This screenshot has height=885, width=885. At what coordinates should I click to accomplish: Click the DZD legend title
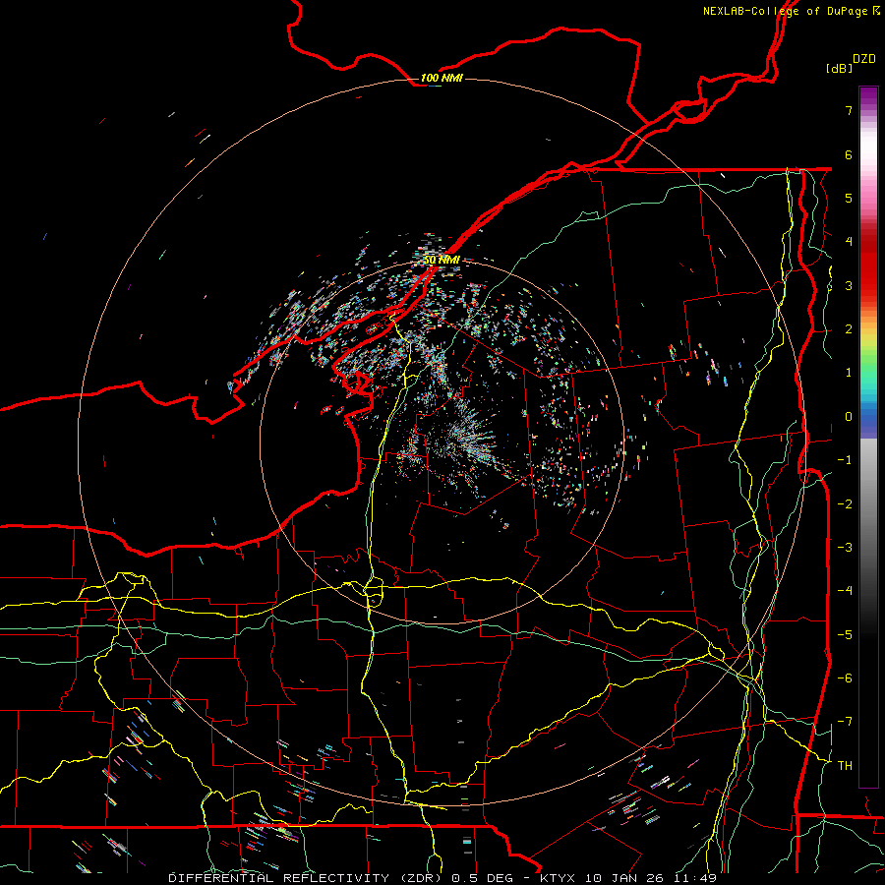(x=864, y=59)
